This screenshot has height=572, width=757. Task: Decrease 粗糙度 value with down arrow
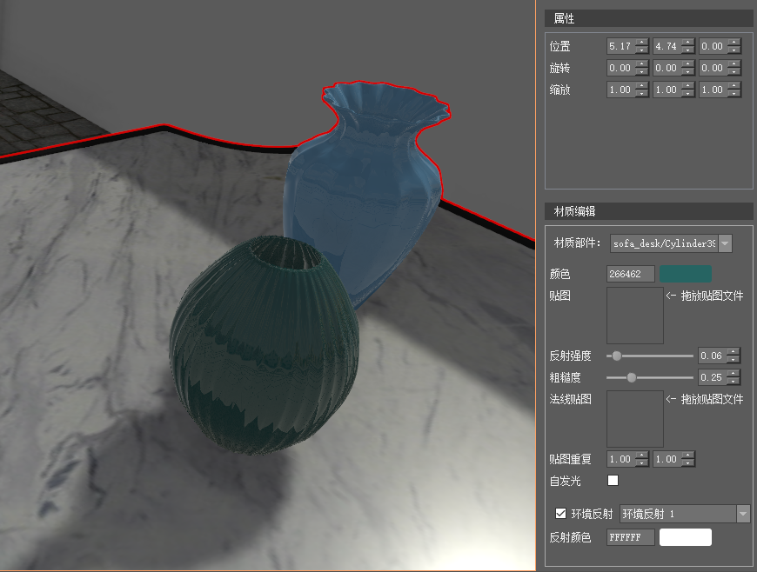[734, 381]
